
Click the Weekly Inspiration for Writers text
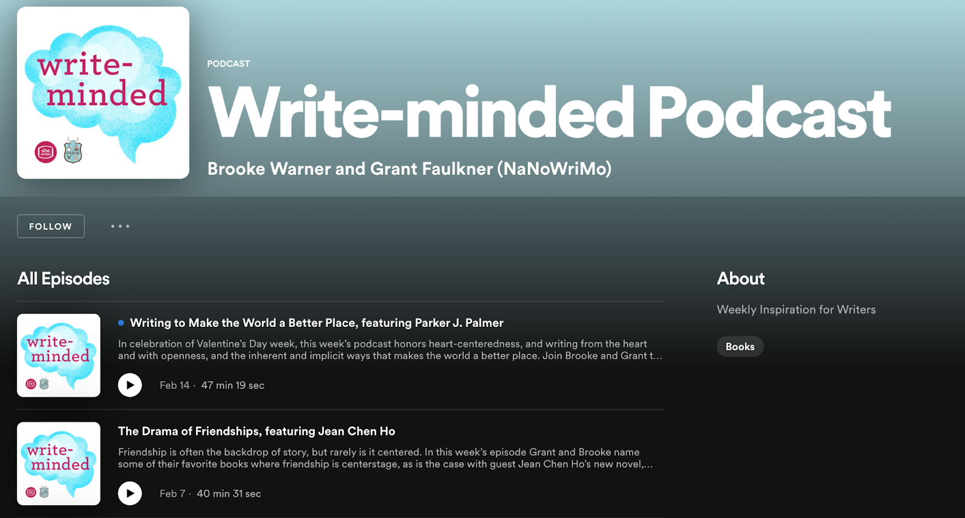(x=796, y=309)
